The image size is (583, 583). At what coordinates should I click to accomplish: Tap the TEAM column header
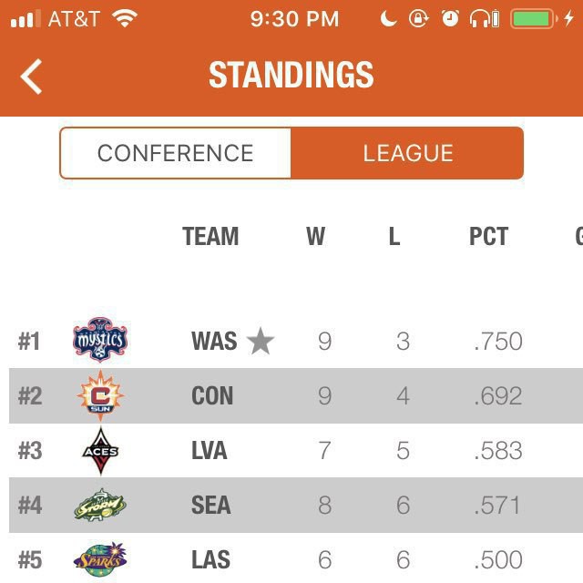210,237
